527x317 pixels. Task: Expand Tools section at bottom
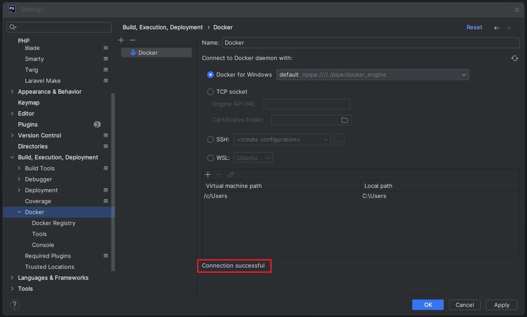click(12, 289)
